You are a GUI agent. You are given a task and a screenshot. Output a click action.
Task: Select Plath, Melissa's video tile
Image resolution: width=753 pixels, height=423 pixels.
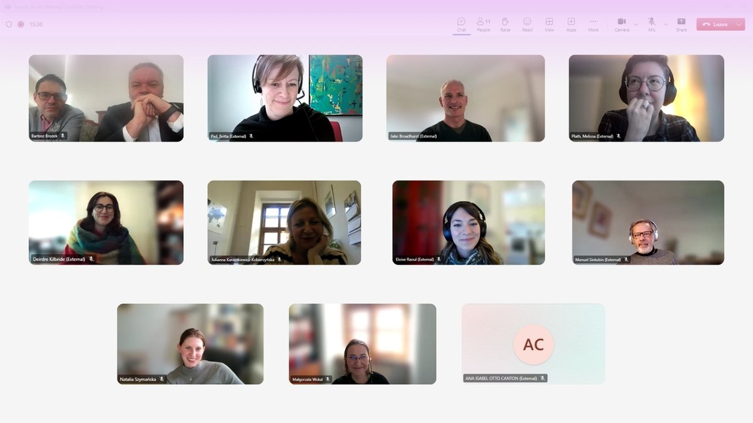[646, 98]
